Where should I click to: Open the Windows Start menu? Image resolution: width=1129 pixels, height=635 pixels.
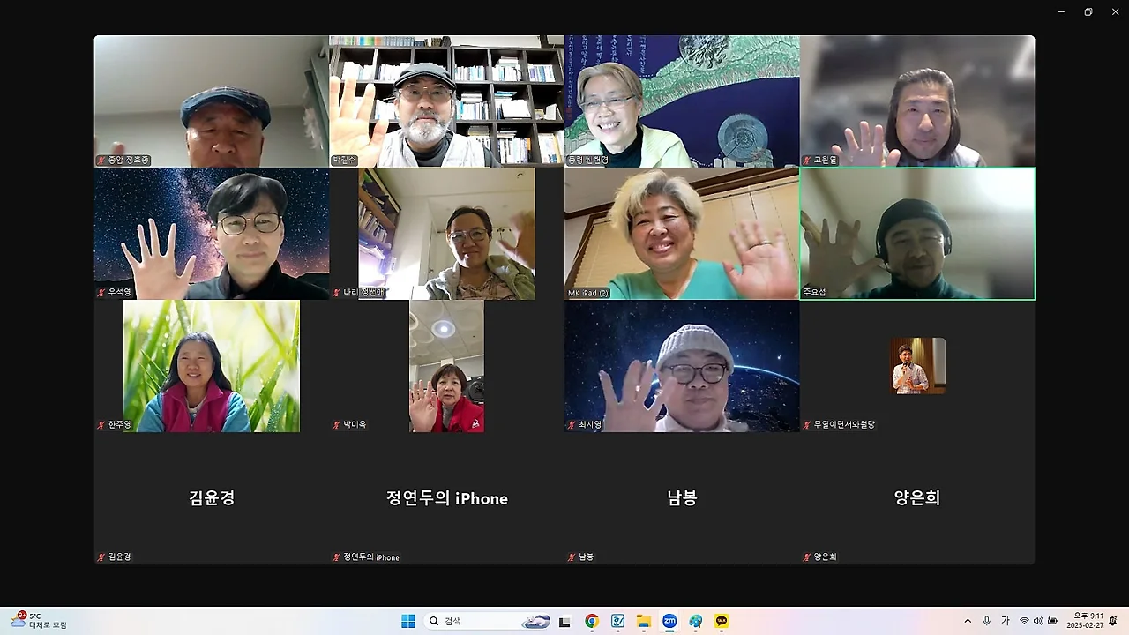point(408,621)
